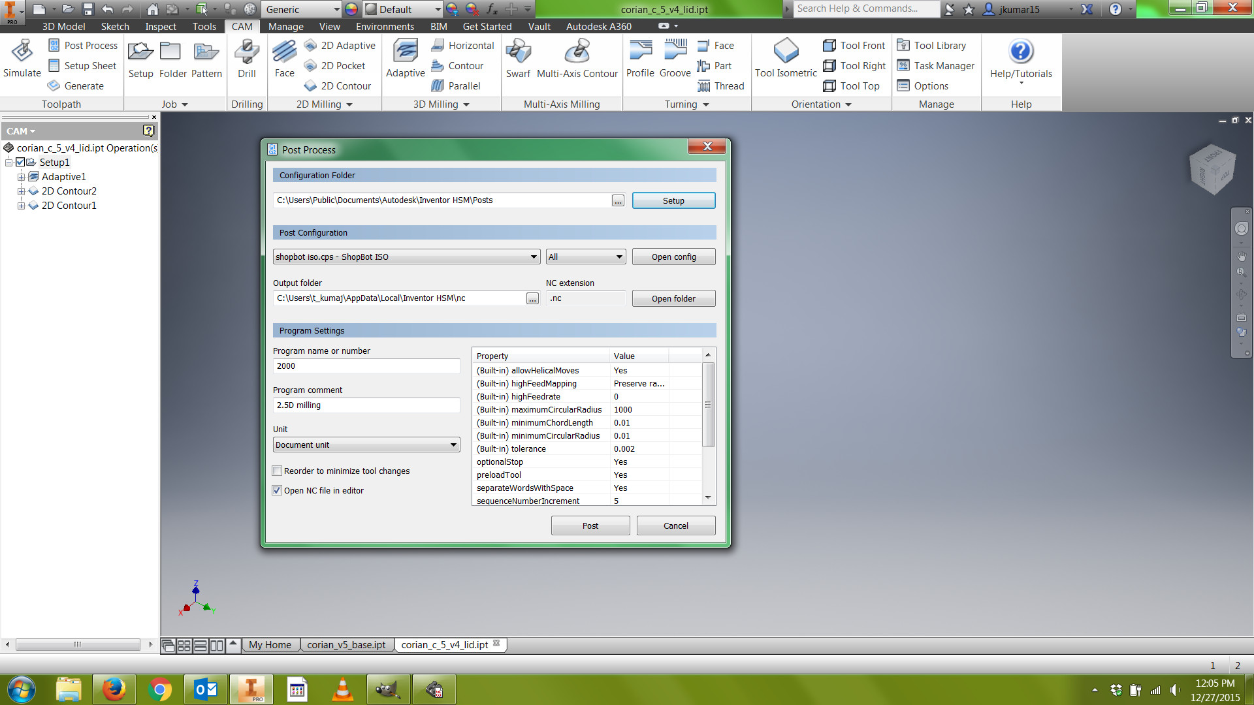The height and width of the screenshot is (705, 1254).
Task: Switch to the 3D Model ribbon tab
Action: 63,27
